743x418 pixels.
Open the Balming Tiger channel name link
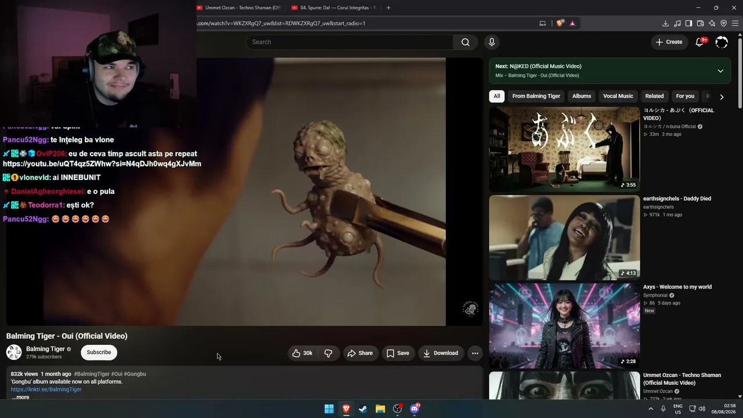coord(45,349)
